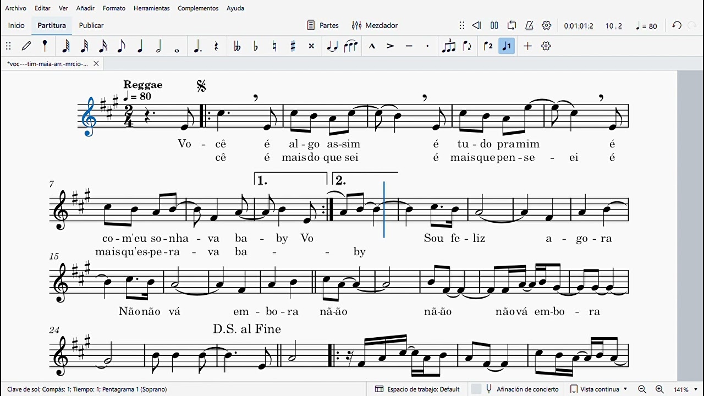
Task: Add a tie to the note
Action: click(332, 46)
